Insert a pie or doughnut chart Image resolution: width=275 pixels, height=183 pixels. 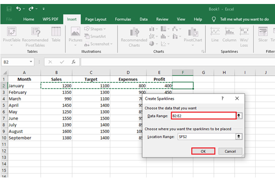[x=153, y=44]
